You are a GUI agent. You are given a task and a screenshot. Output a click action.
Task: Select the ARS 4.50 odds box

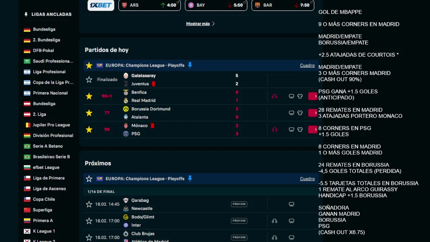(149, 5)
